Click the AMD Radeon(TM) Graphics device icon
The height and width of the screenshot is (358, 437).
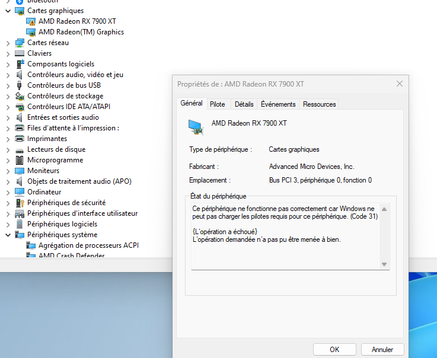tap(31, 32)
